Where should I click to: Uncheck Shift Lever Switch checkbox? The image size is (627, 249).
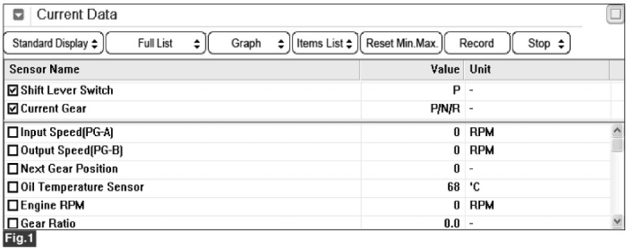pos(13,90)
